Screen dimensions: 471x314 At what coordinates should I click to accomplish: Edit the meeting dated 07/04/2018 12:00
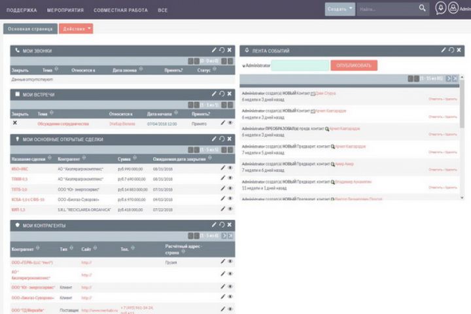pyautogui.click(x=222, y=123)
